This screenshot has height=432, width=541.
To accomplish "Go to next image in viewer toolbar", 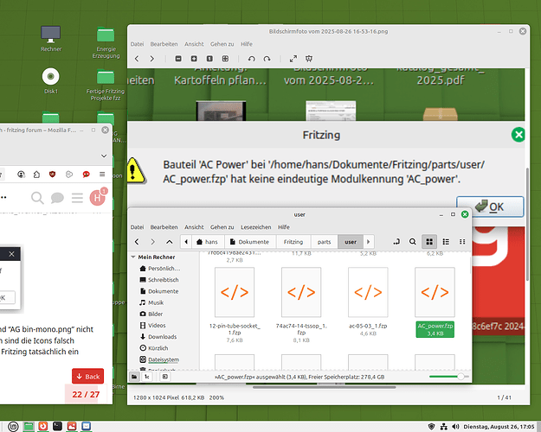I will 152,59.
